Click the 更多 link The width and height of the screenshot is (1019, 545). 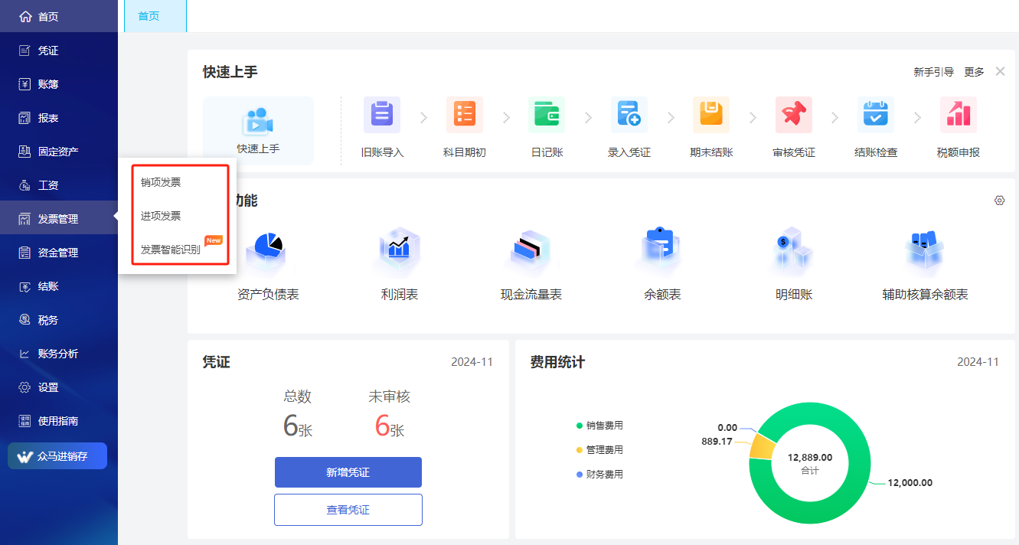coord(974,72)
